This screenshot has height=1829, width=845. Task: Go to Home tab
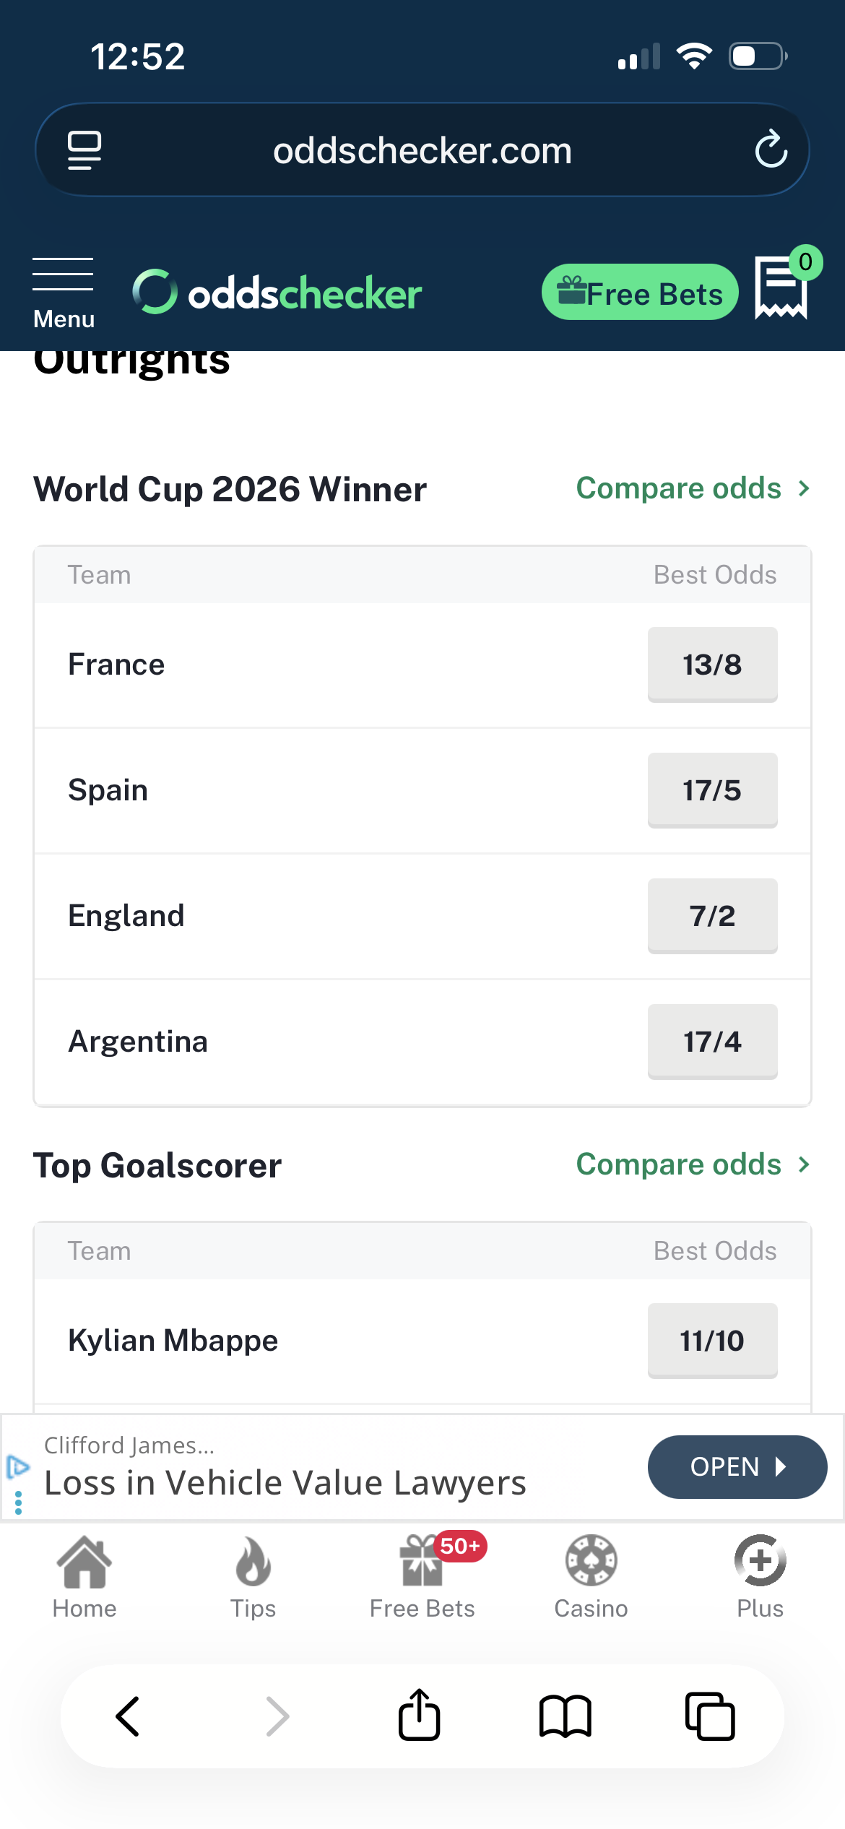[x=84, y=1577]
